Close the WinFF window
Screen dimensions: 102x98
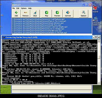(x=90, y=5)
